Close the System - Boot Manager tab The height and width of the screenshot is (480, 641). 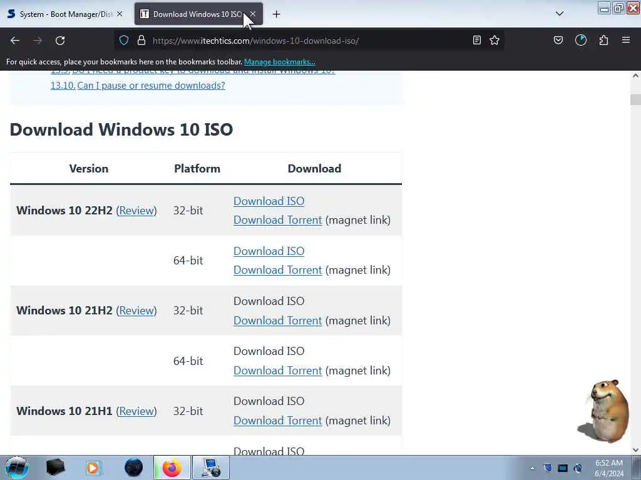pyautogui.click(x=120, y=14)
